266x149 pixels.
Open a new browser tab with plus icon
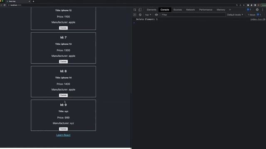point(33,1)
